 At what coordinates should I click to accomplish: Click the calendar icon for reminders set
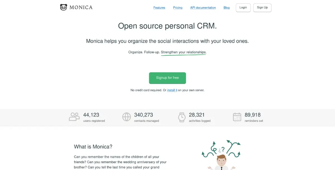pos(237,117)
